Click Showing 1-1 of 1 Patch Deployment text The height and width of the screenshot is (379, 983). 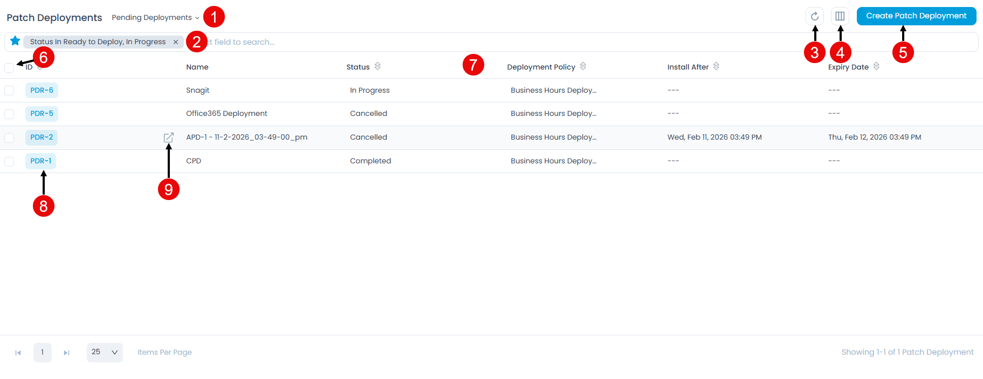click(908, 352)
